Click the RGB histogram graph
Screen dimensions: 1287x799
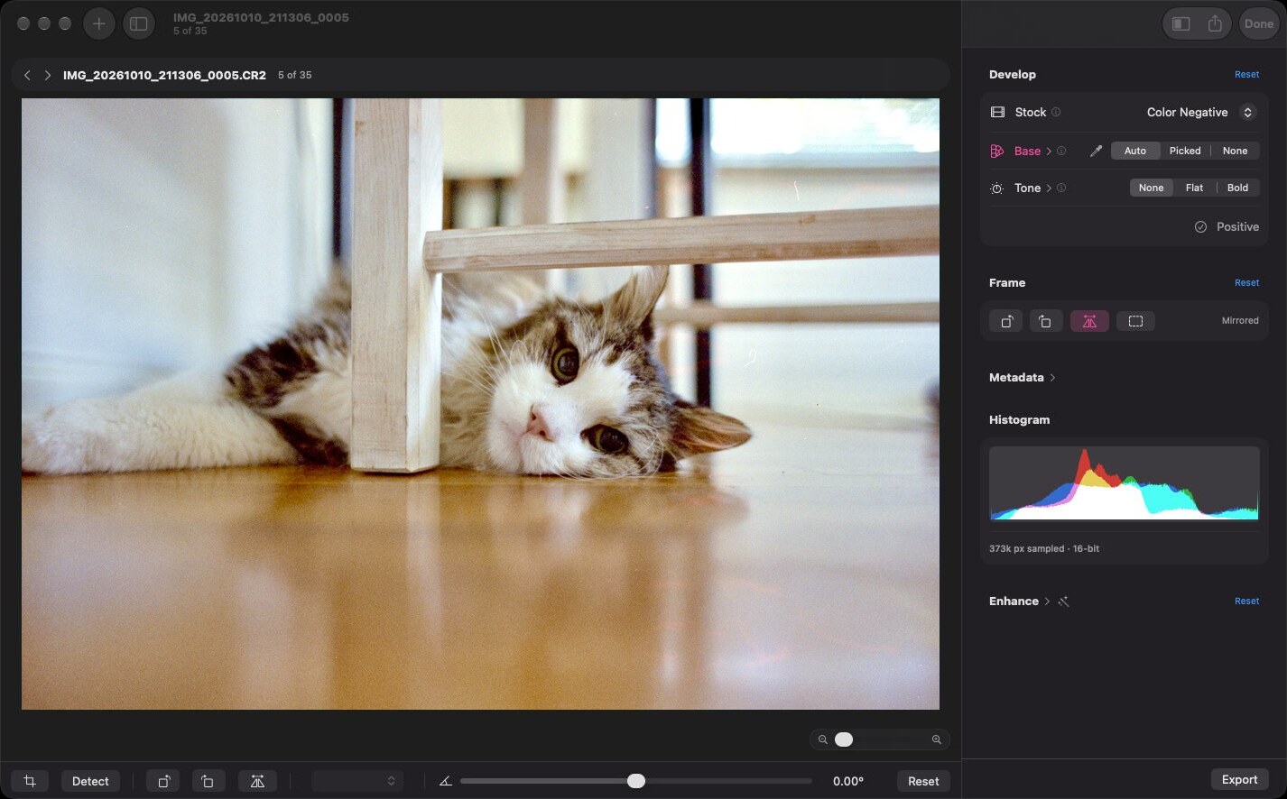click(x=1124, y=483)
